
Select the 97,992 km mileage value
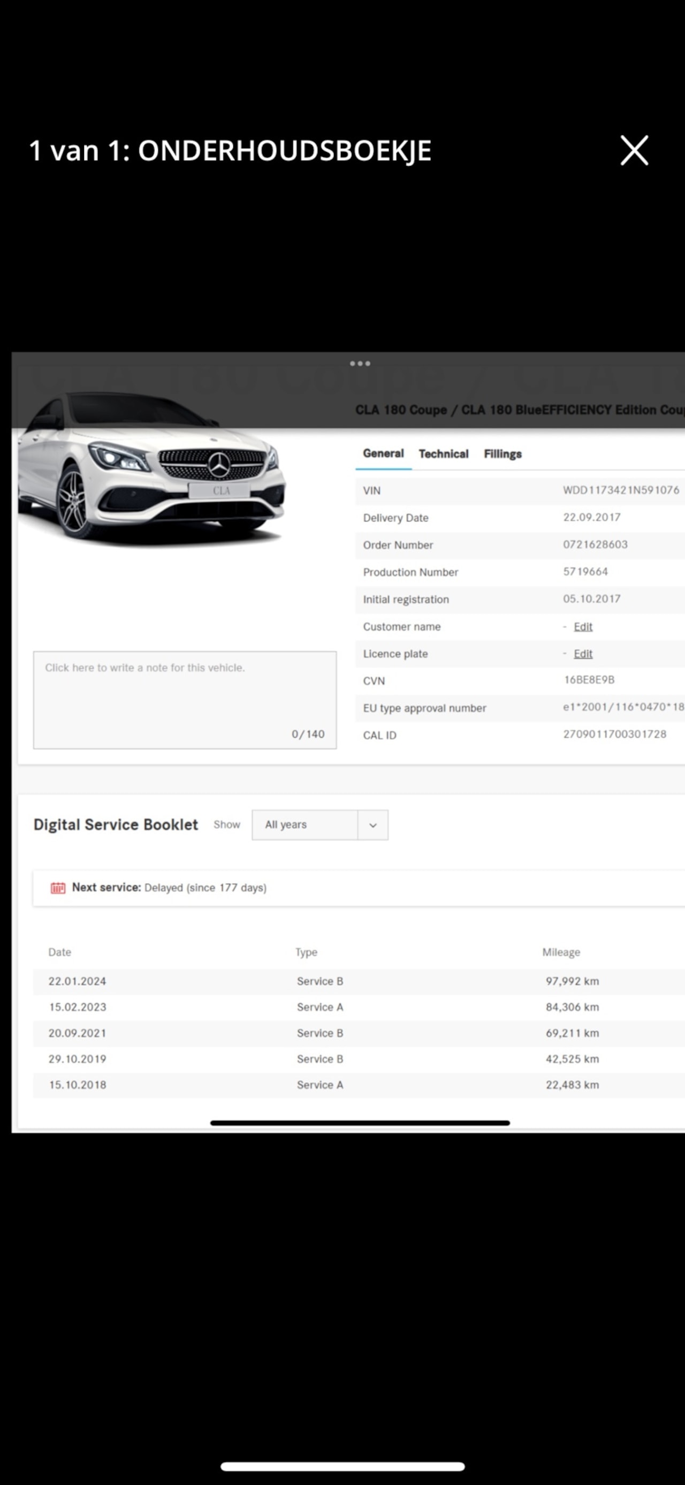(572, 981)
